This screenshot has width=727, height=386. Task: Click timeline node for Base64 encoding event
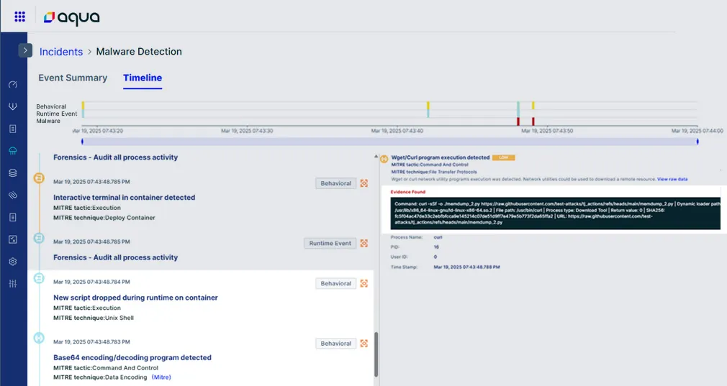coord(39,338)
